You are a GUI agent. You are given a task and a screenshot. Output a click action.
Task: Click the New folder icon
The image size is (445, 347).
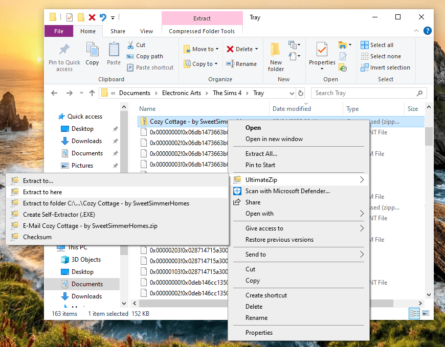point(276,51)
